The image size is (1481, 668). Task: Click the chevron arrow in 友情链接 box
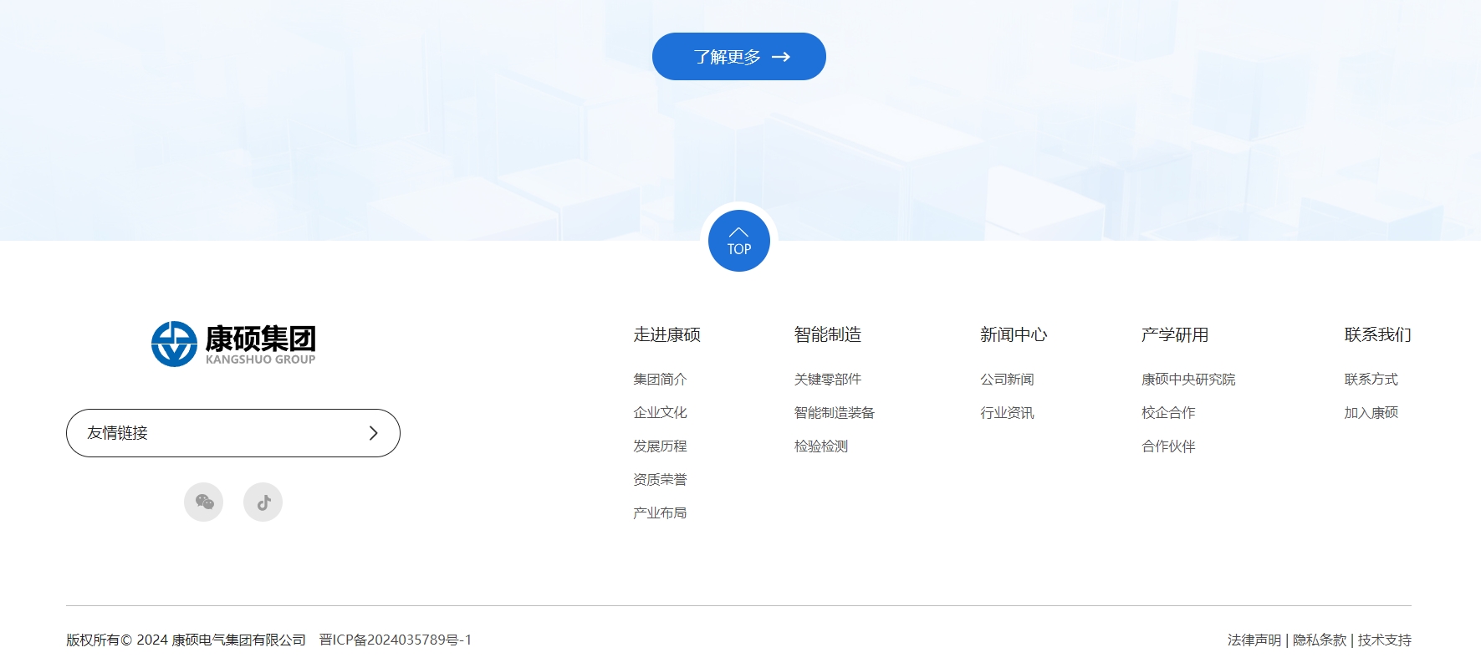point(374,433)
